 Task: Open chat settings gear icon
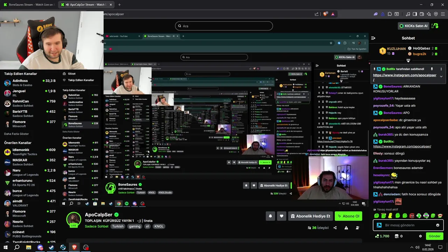point(420,236)
